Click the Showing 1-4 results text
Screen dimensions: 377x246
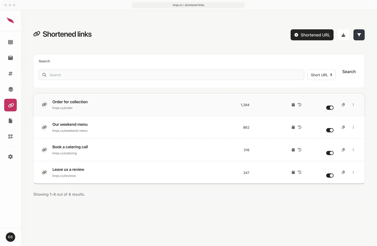click(59, 194)
